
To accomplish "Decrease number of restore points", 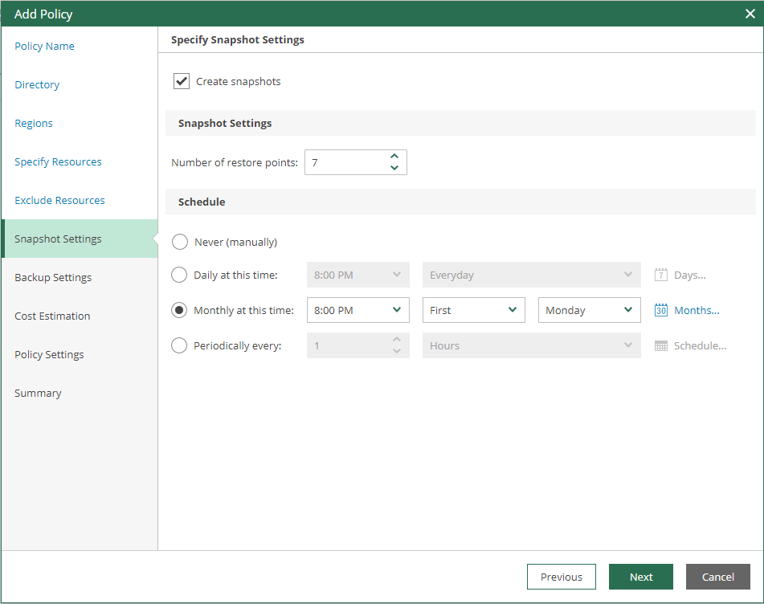I will click(x=394, y=168).
